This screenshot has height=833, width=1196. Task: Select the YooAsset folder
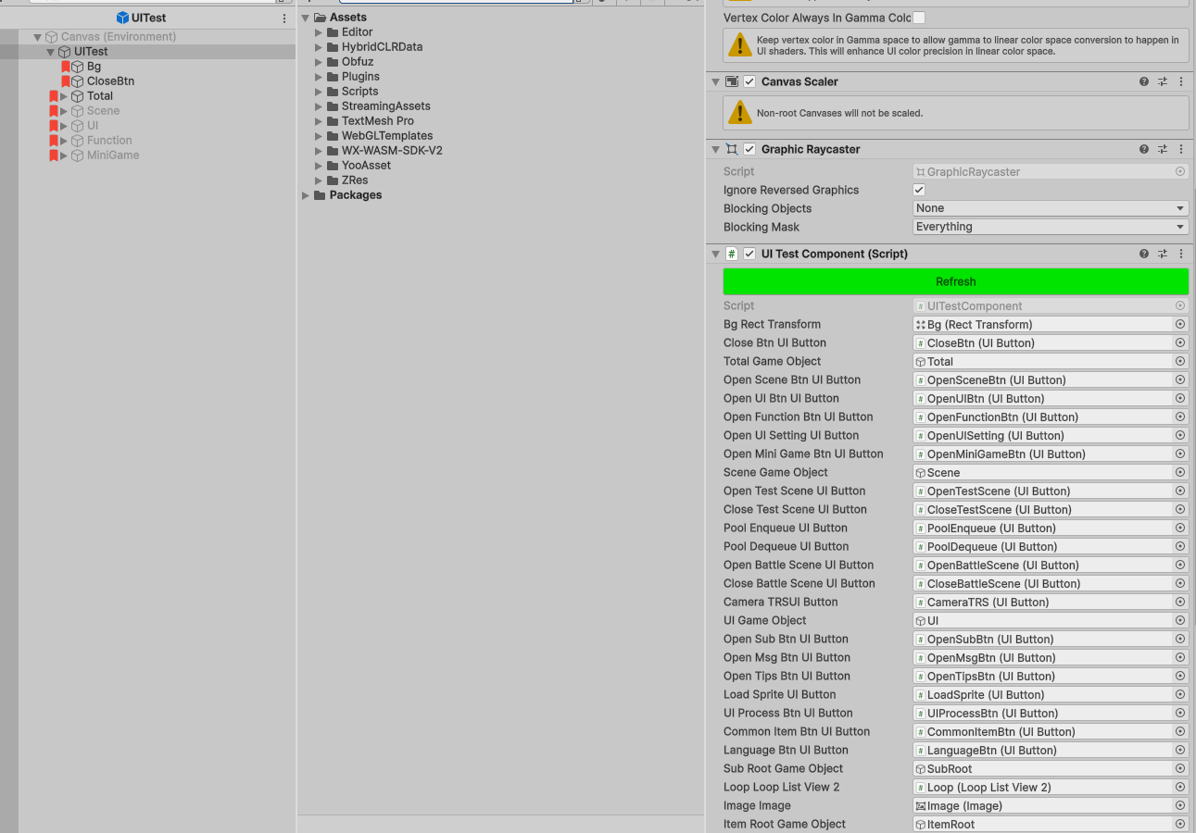pyautogui.click(x=366, y=166)
